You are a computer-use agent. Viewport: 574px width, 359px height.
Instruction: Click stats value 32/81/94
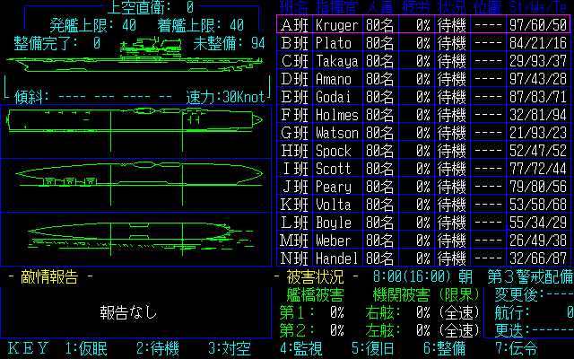(538, 115)
